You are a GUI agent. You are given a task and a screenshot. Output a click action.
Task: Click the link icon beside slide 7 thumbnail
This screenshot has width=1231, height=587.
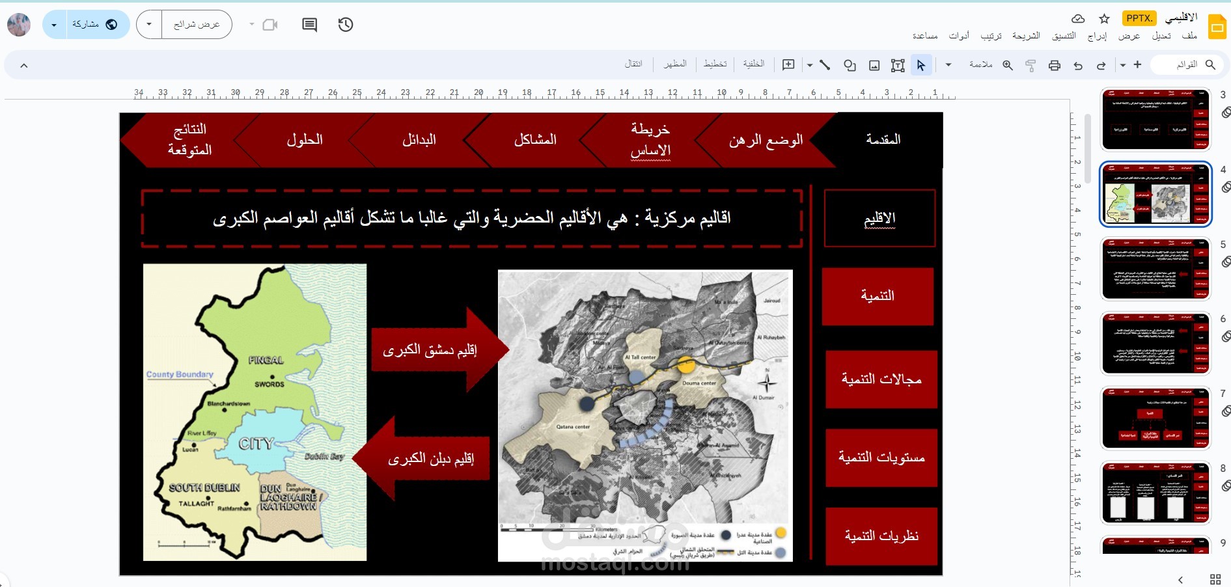click(1226, 411)
